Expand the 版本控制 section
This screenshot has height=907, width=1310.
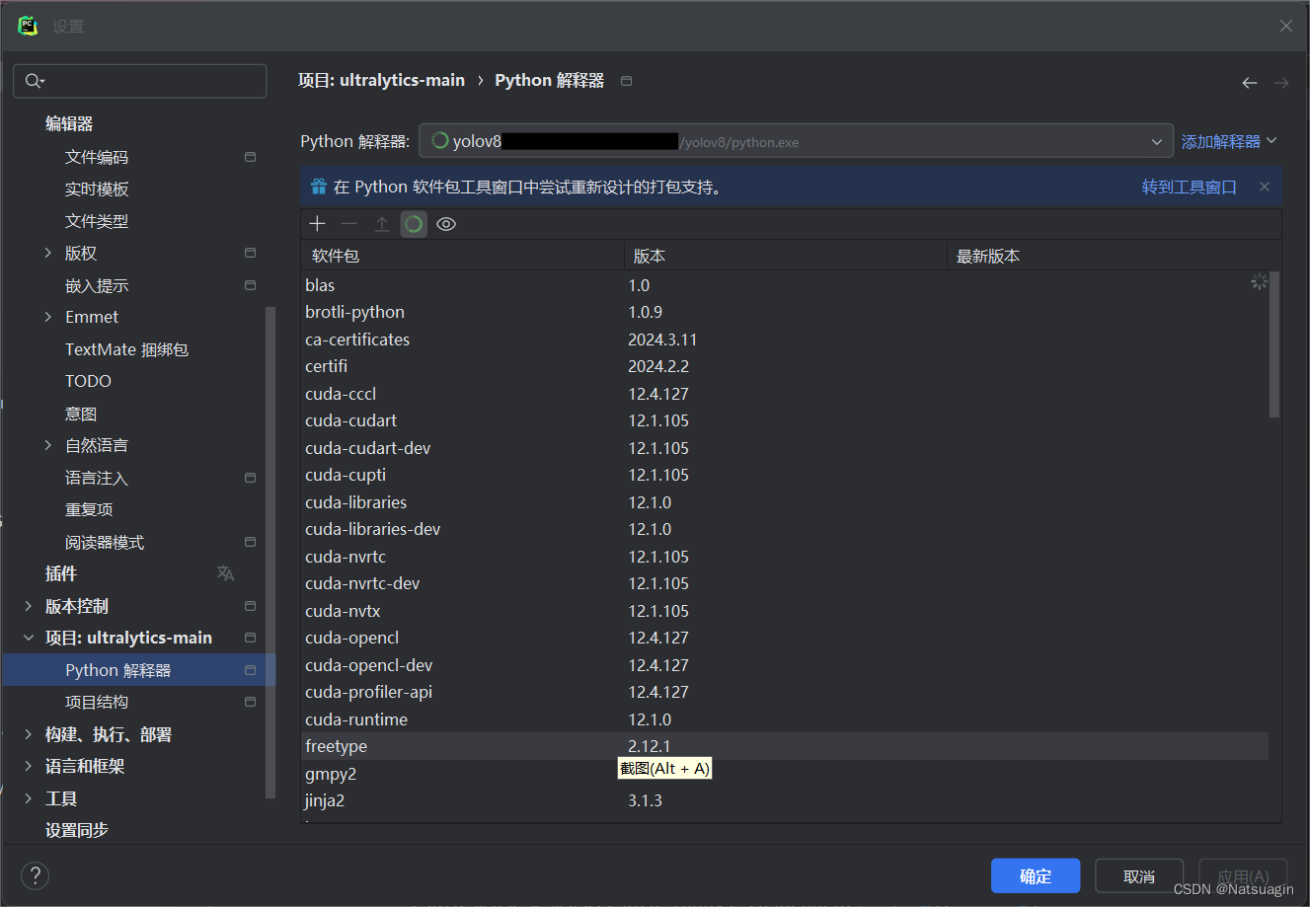28,606
